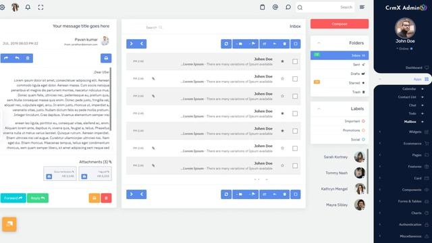This screenshot has height=243, width=432.
Task: Star the last email using its empty star
Action: tap(282, 165)
